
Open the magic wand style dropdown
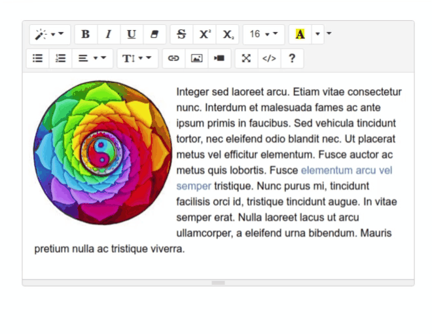50,34
